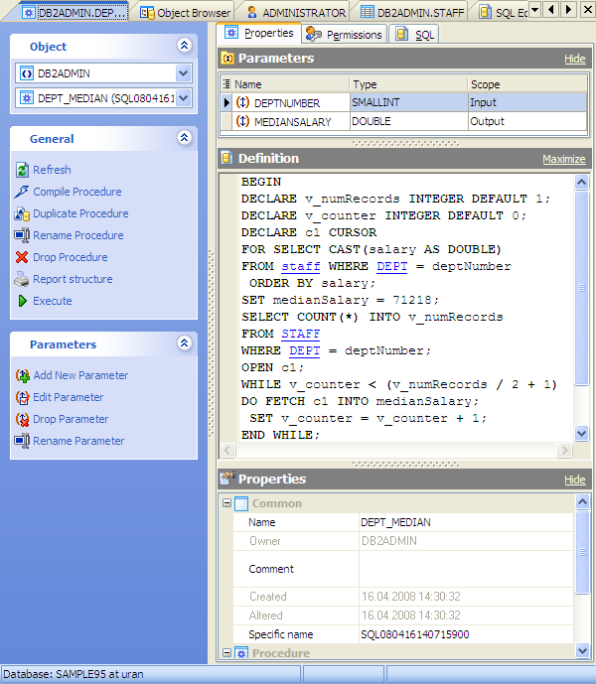Maximize the Definition editor
This screenshot has height=684, width=596.
563,159
